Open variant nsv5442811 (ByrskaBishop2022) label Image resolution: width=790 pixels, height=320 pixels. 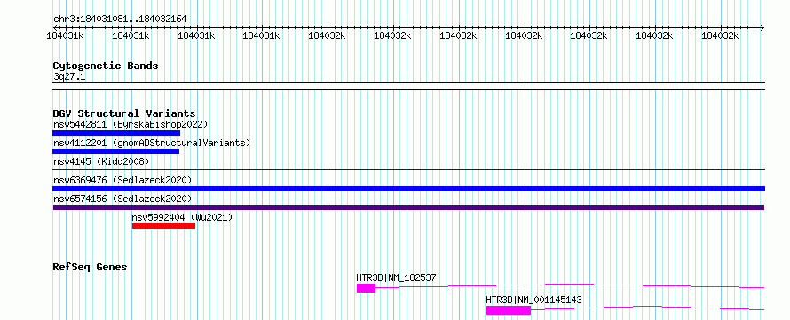130,124
